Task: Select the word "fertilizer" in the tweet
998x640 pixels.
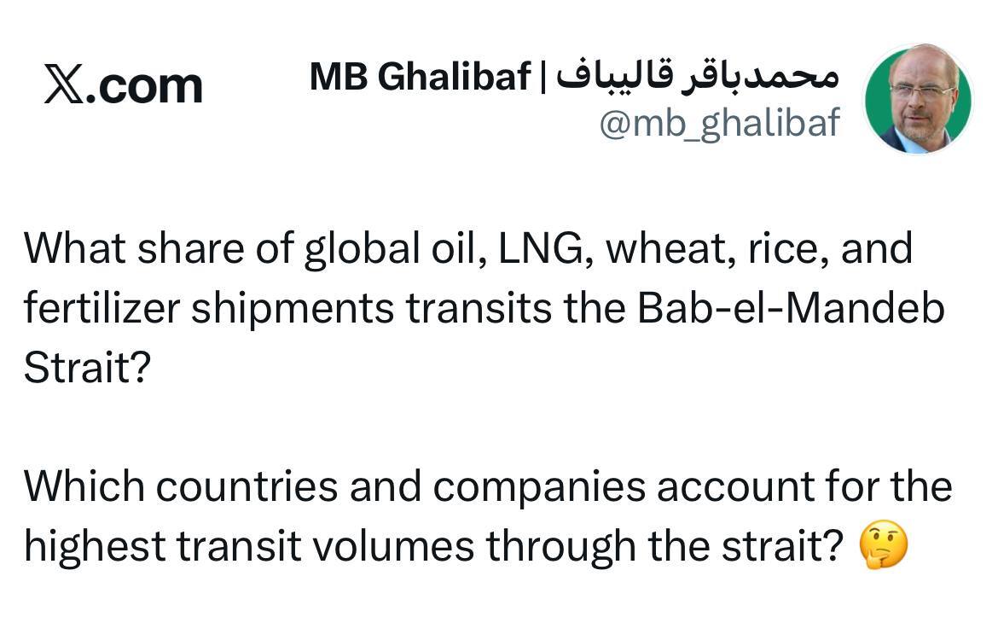Action: click(x=101, y=308)
